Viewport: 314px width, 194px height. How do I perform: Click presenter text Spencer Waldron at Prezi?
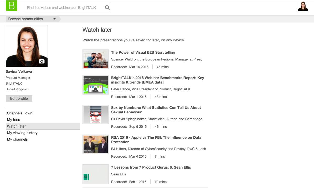pyautogui.click(x=156, y=59)
